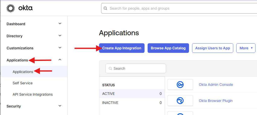This screenshot has height=115, width=257.
Task: Click Create App Integration button
Action: point(122,48)
